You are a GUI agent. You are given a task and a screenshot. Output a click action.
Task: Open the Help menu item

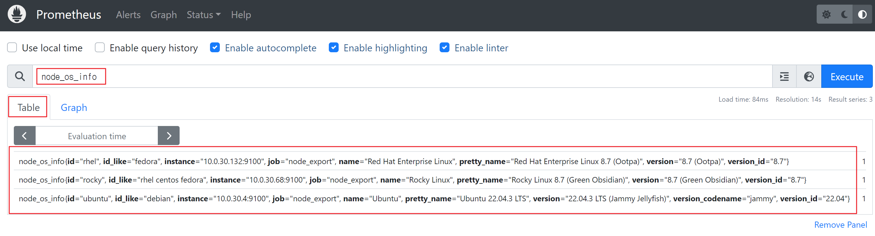pyautogui.click(x=241, y=15)
